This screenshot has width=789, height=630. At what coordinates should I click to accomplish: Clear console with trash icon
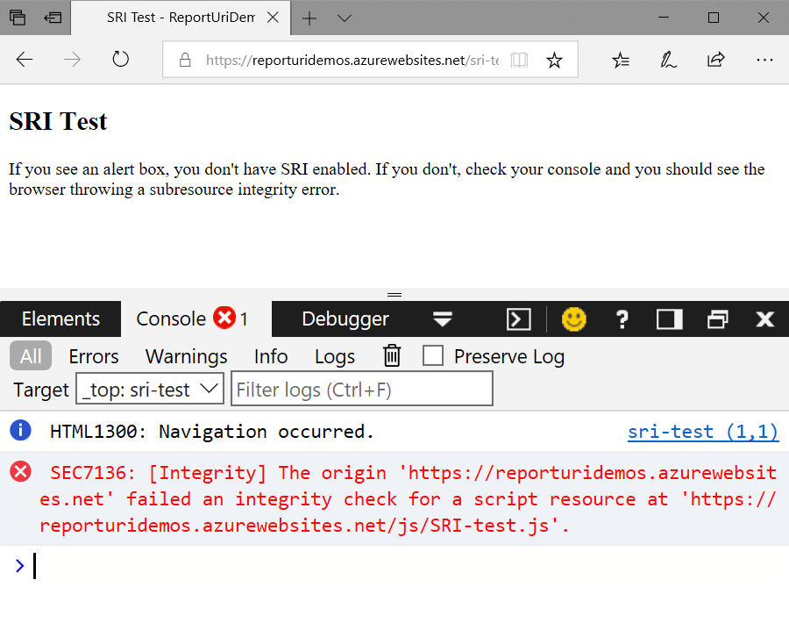[x=392, y=355]
